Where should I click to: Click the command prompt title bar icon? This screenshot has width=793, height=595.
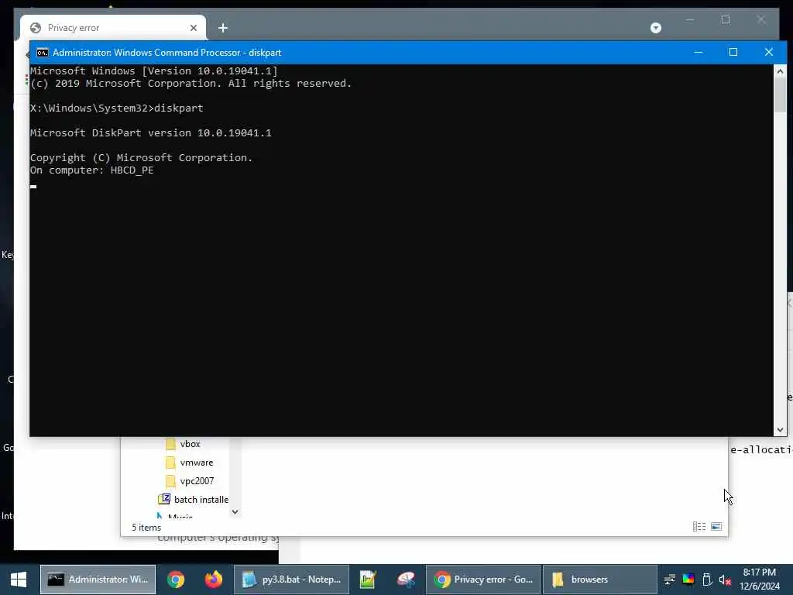click(x=43, y=53)
